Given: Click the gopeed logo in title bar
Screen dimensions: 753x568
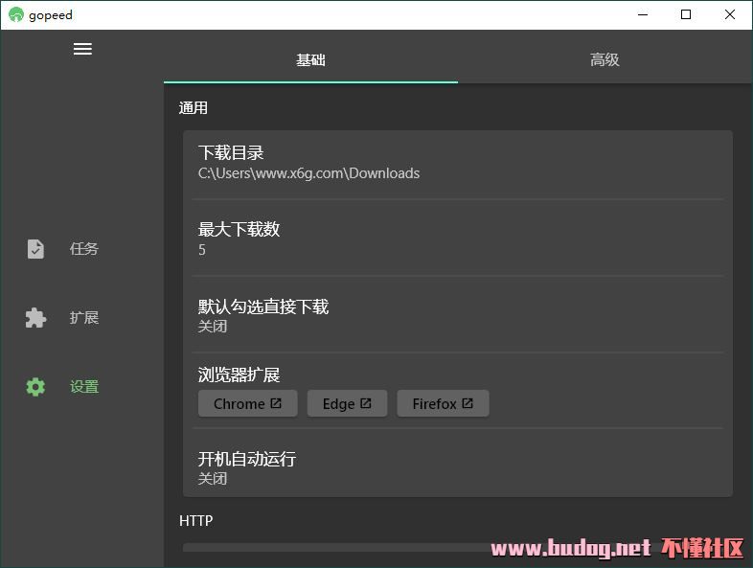Looking at the screenshot, I should point(16,15).
